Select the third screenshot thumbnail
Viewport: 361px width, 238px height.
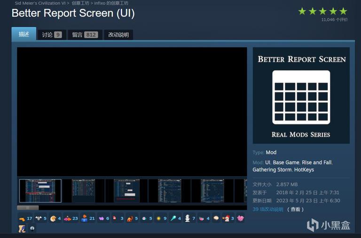pyautogui.click(x=126, y=191)
